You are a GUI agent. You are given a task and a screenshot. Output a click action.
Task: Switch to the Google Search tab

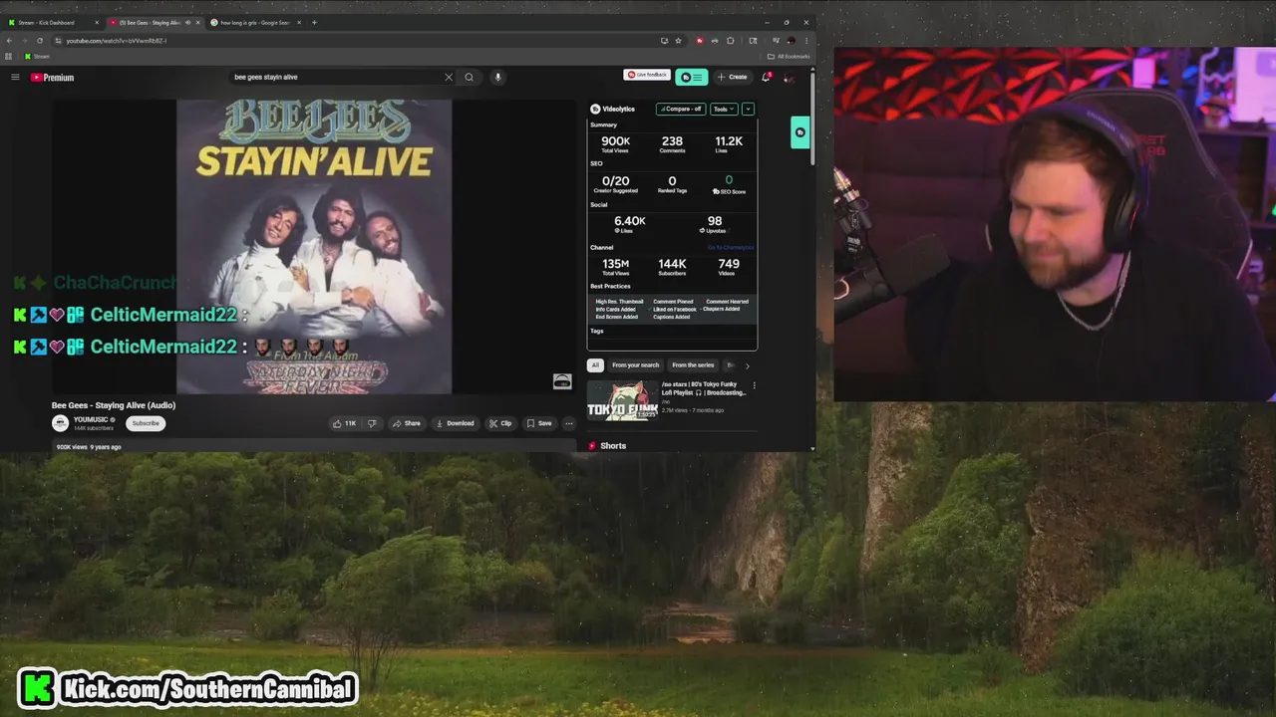click(254, 22)
